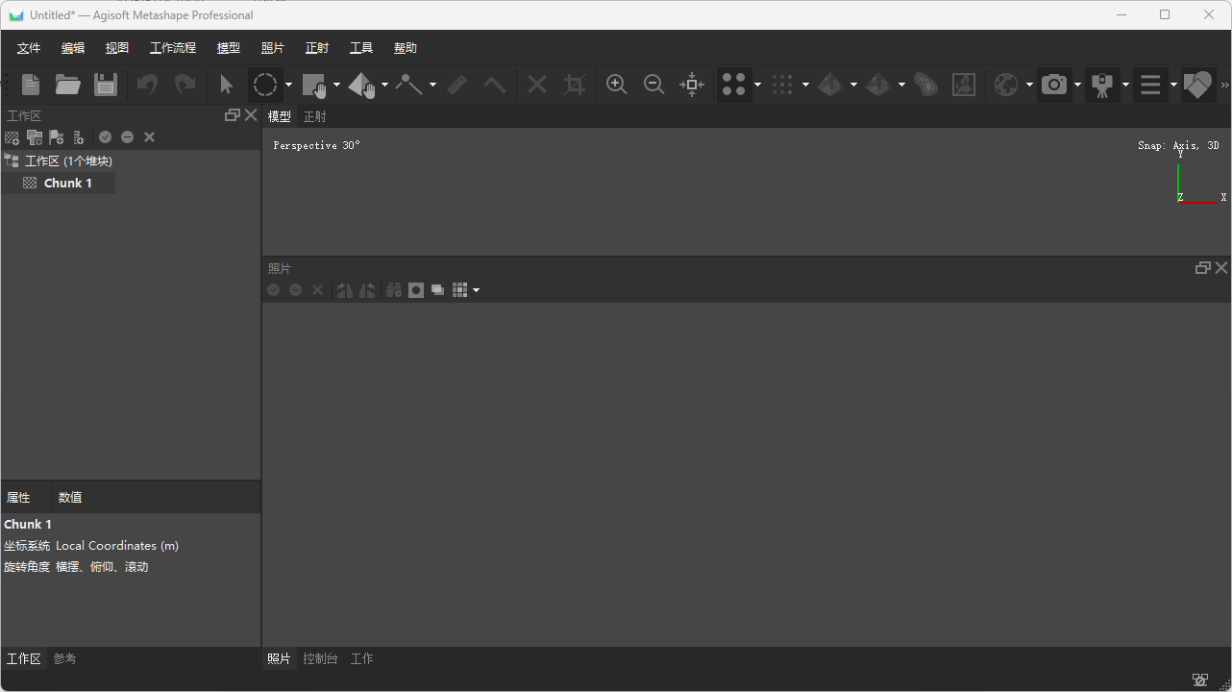
Task: Toggle display of camera positions
Action: point(1103,85)
